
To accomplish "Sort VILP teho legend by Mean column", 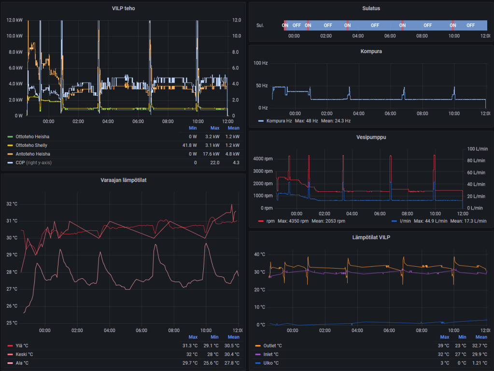I will pyautogui.click(x=233, y=128).
